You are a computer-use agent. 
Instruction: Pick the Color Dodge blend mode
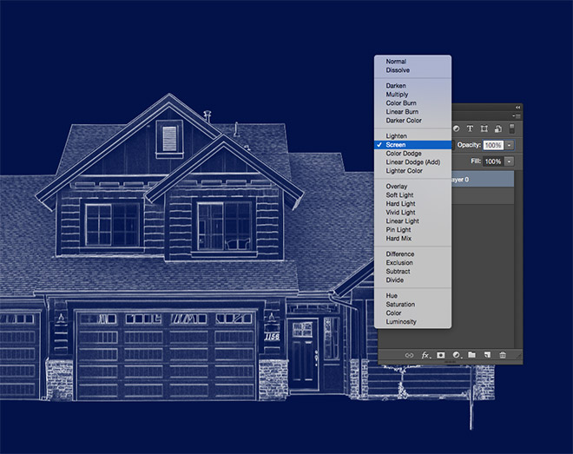[404, 154]
